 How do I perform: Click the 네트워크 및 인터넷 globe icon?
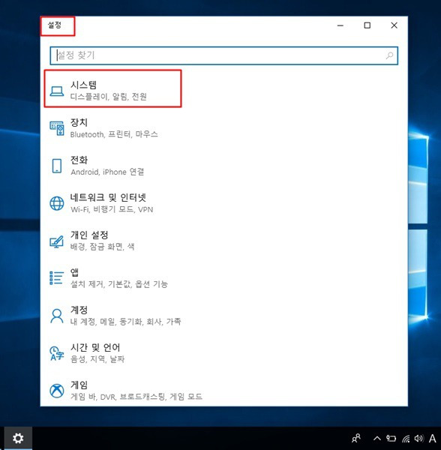click(x=57, y=203)
